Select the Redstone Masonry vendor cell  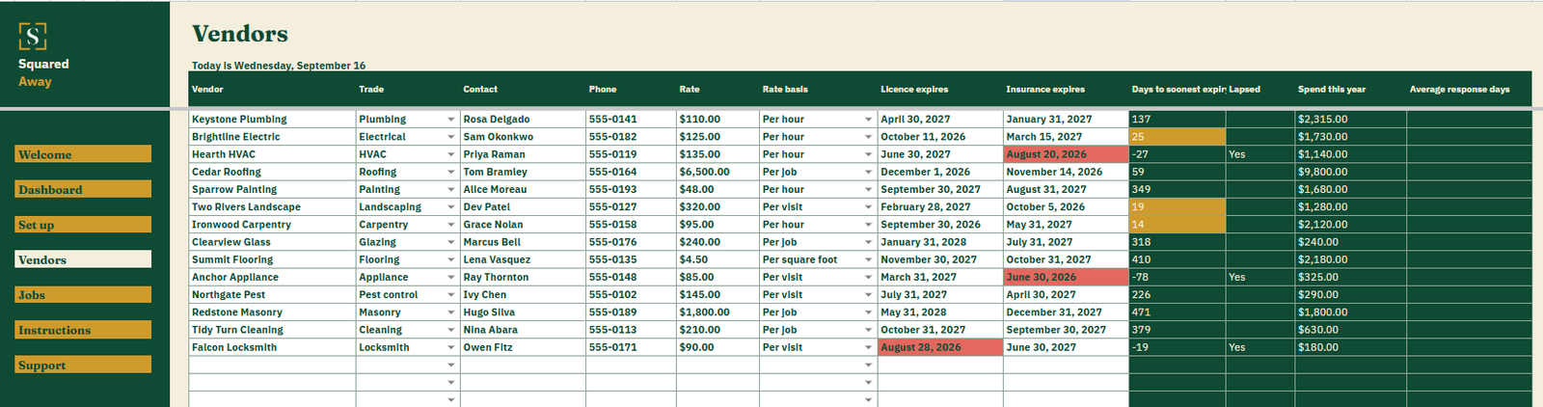coord(272,312)
